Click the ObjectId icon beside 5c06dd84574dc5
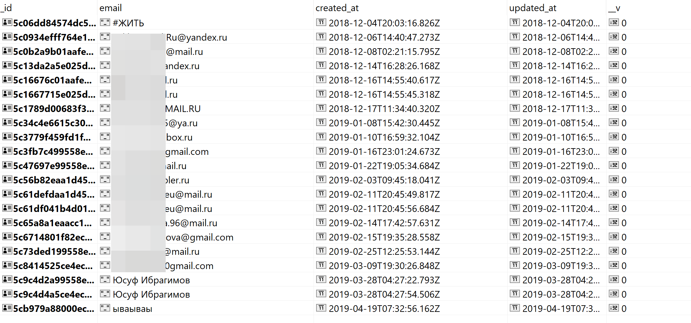The width and height of the screenshot is (691, 323). [x=7, y=23]
